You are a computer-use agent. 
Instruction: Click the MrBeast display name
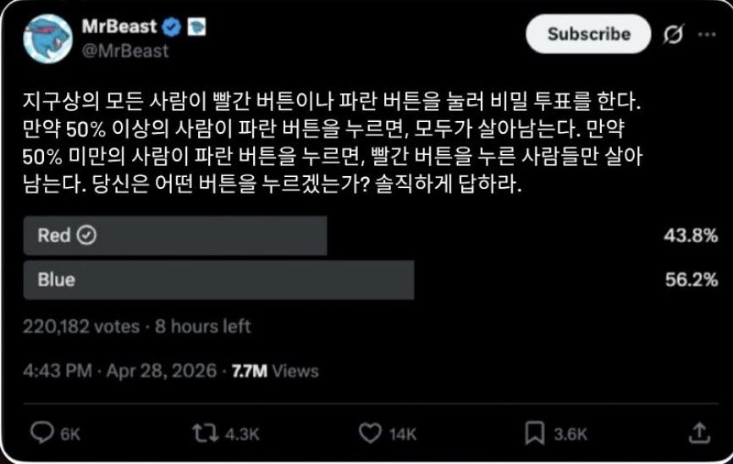119,26
